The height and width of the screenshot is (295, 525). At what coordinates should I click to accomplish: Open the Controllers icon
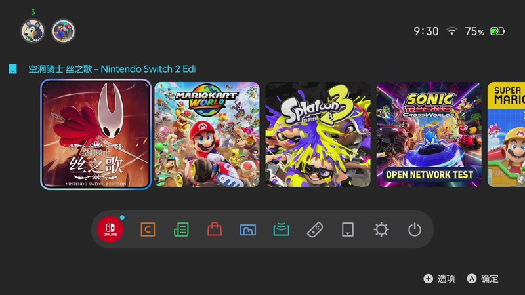tap(315, 230)
